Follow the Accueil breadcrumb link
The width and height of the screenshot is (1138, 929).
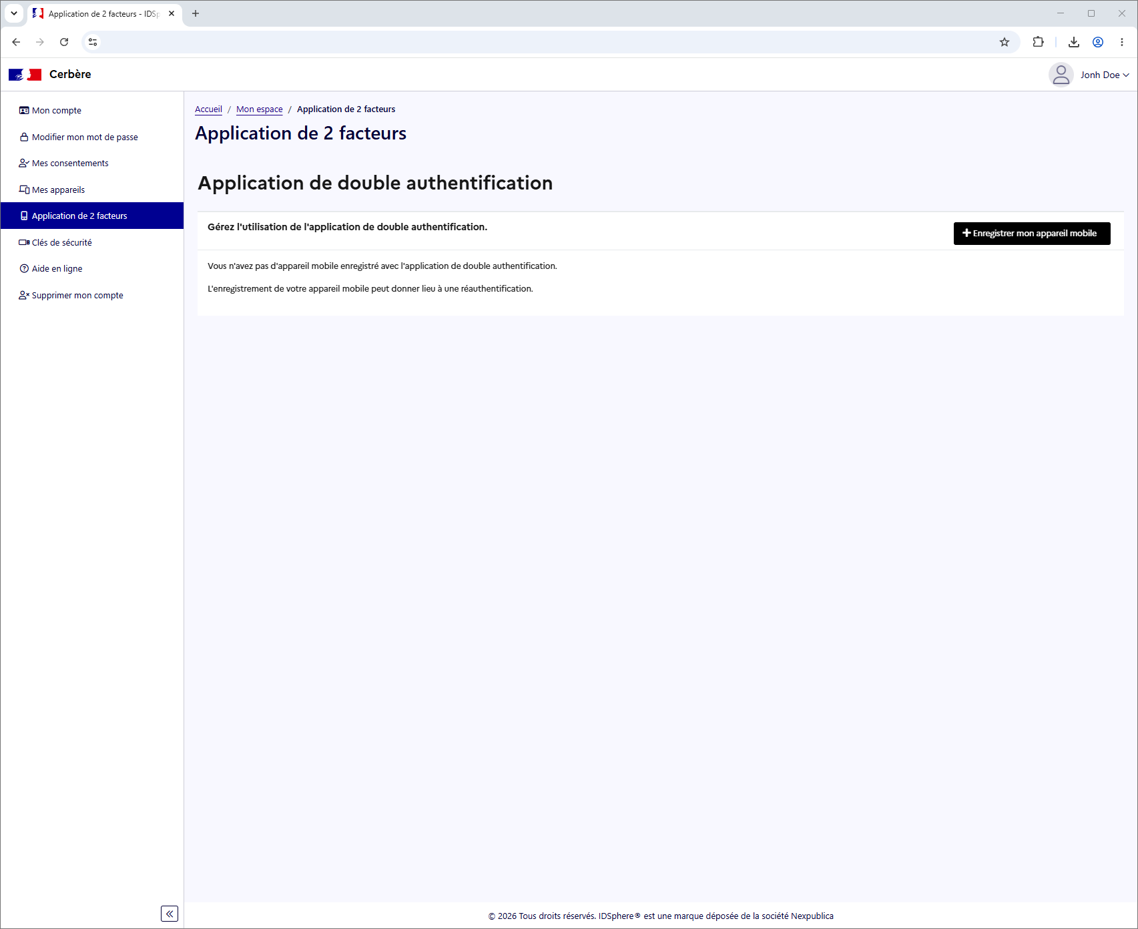tap(208, 109)
